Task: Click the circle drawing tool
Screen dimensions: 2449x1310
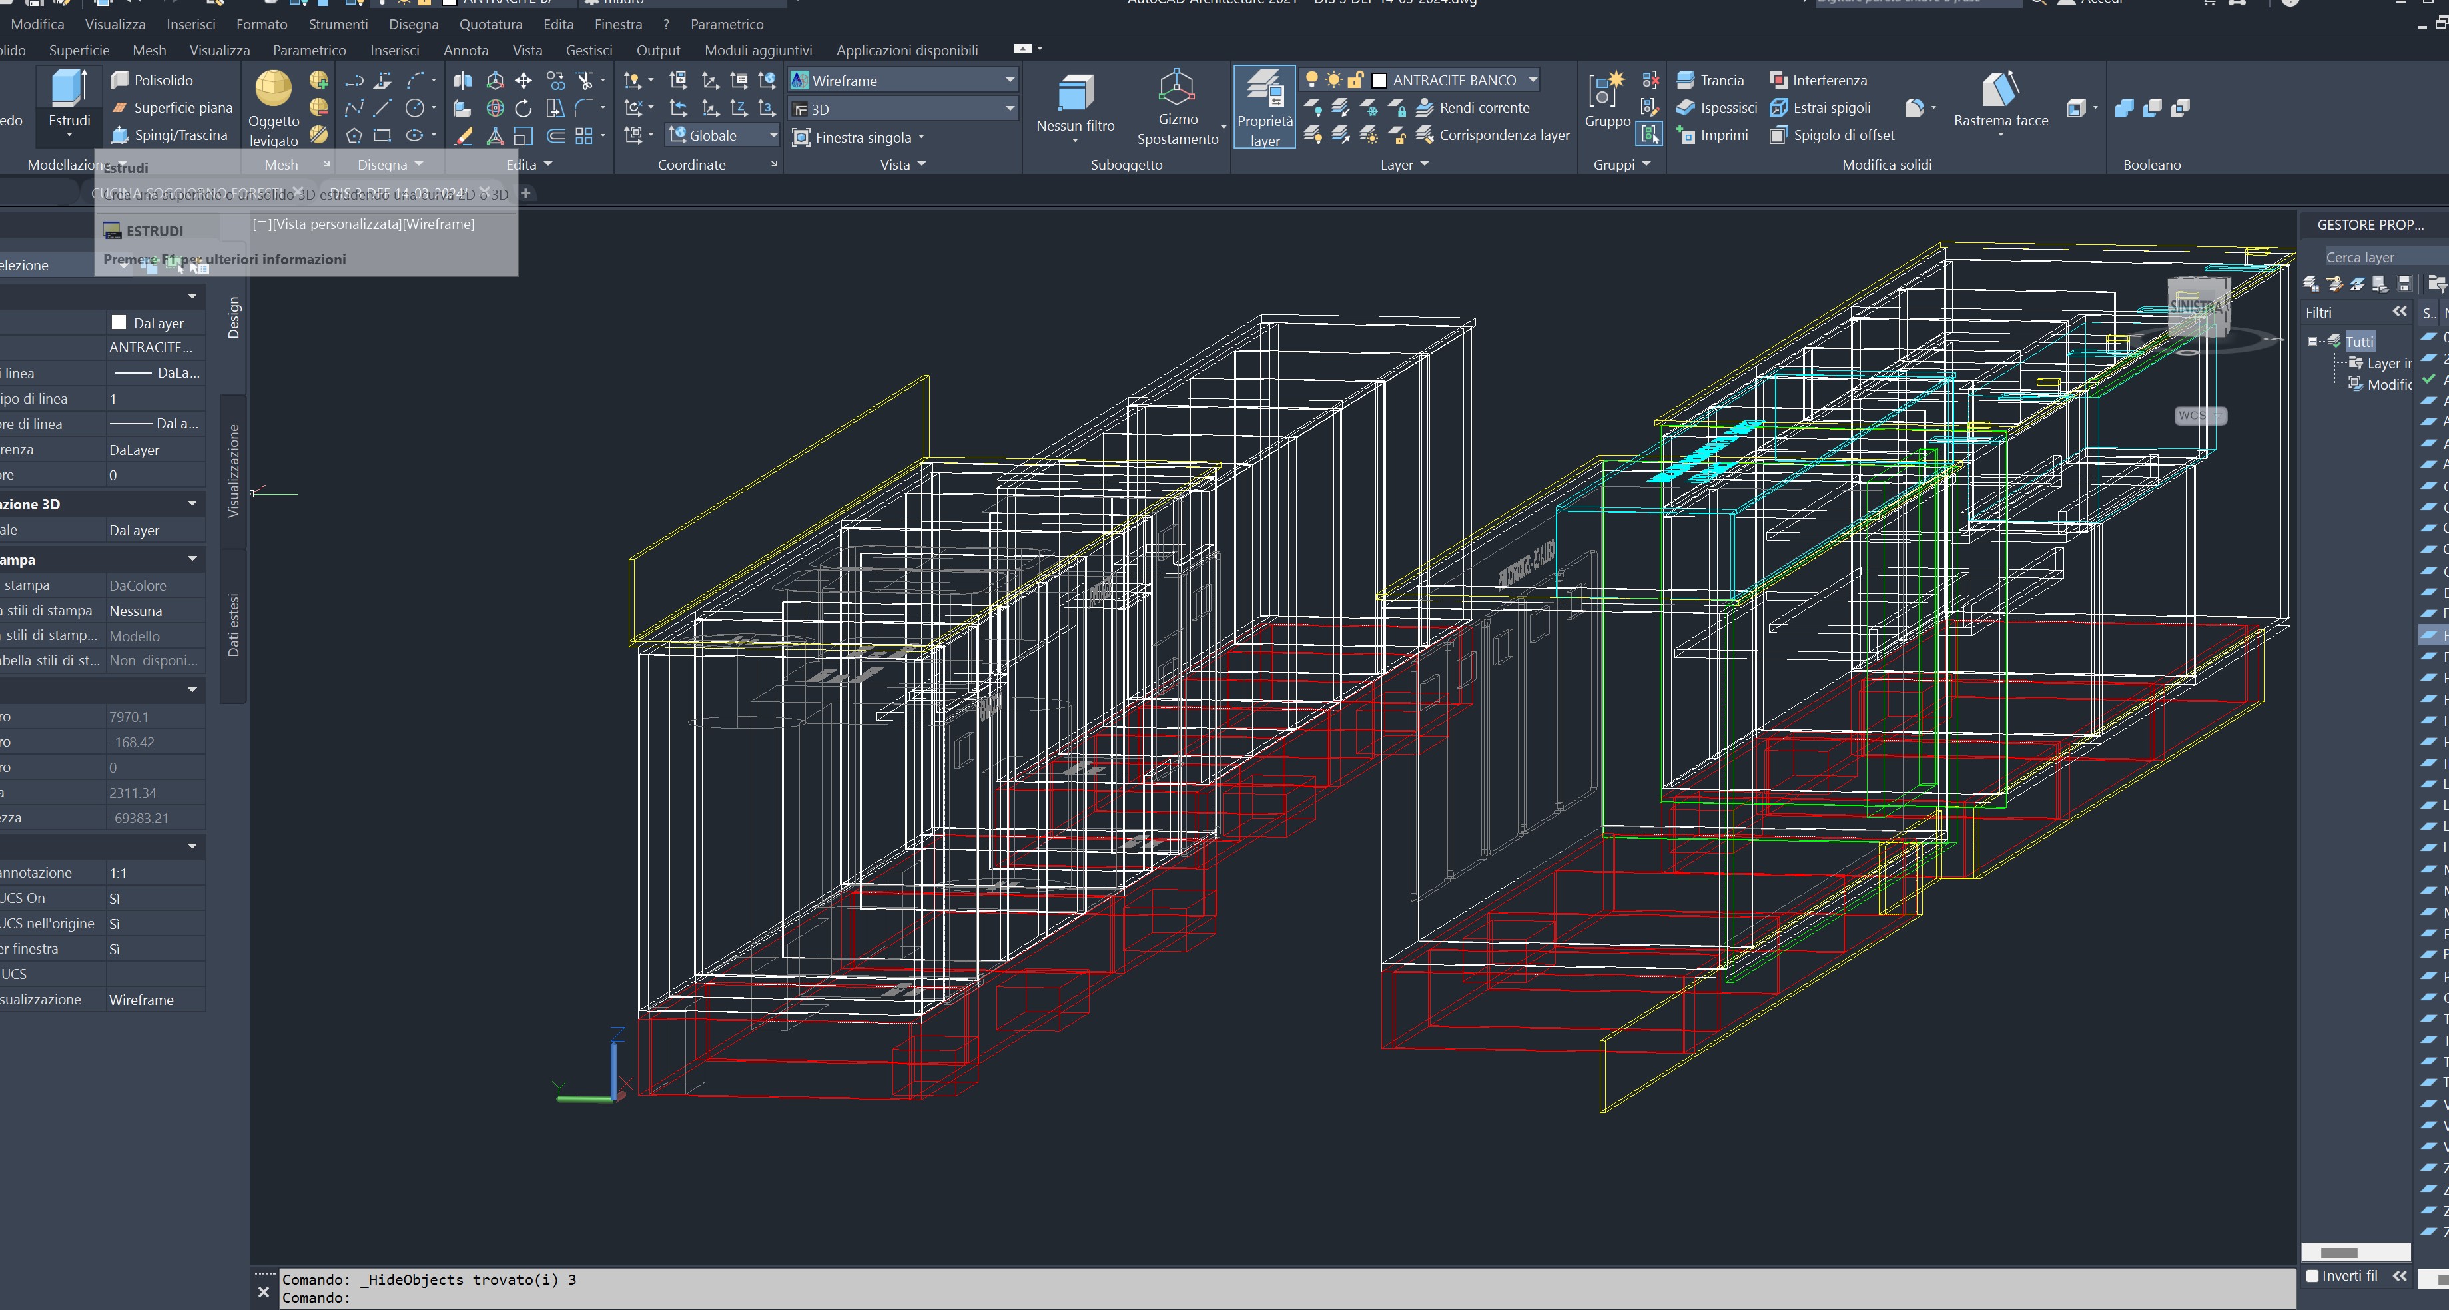Action: tap(414, 109)
